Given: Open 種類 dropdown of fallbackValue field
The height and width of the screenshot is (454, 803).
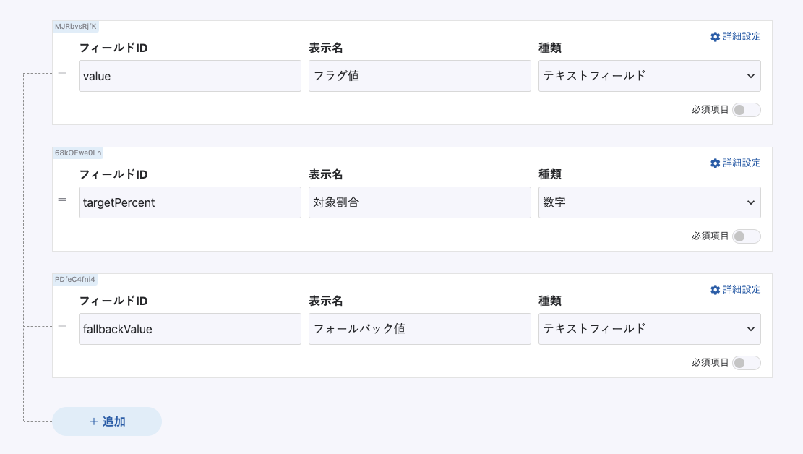Looking at the screenshot, I should pos(649,329).
